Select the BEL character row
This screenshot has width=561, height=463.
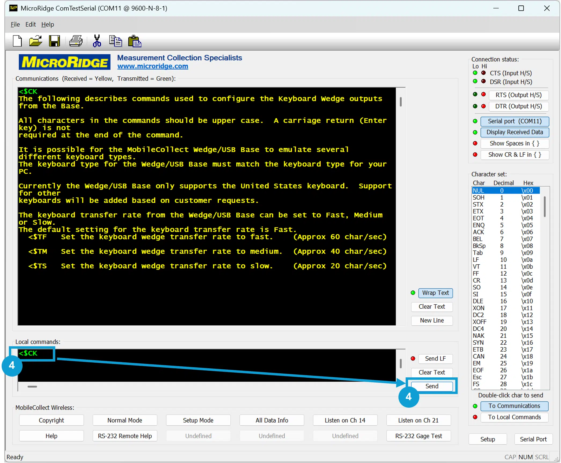(506, 239)
